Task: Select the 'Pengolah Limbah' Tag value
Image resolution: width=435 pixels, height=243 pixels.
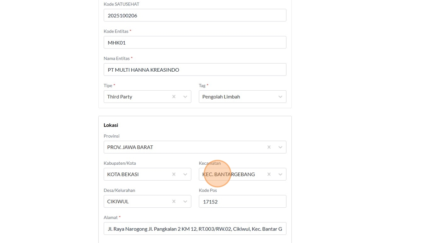Action: click(221, 97)
